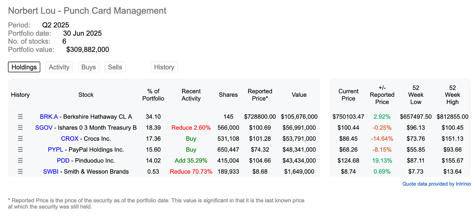The image size is (476, 217).
Task: Click the 30 Jun 2025 portfolio date
Action: [x=82, y=33]
